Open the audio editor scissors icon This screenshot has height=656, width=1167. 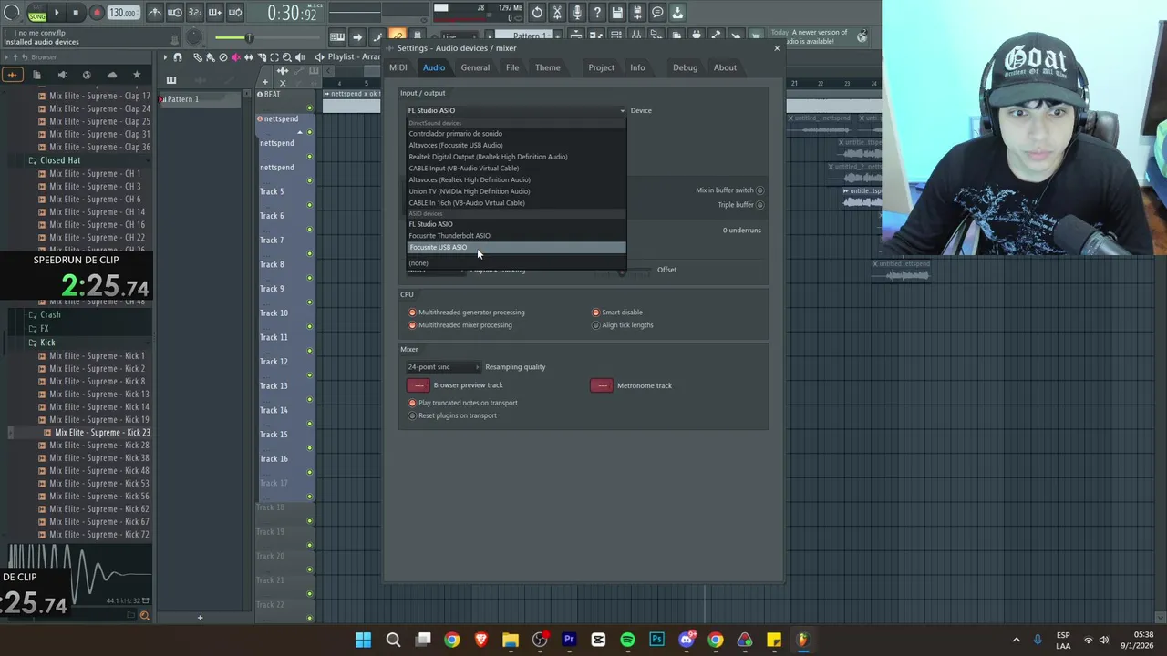557,13
